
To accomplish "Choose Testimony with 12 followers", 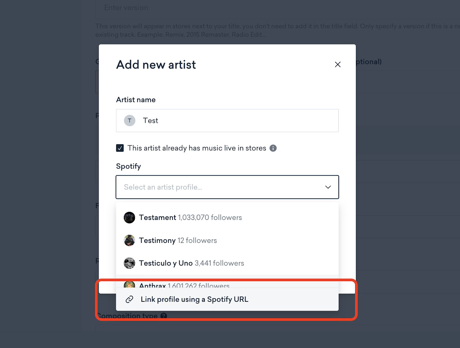I will point(227,240).
